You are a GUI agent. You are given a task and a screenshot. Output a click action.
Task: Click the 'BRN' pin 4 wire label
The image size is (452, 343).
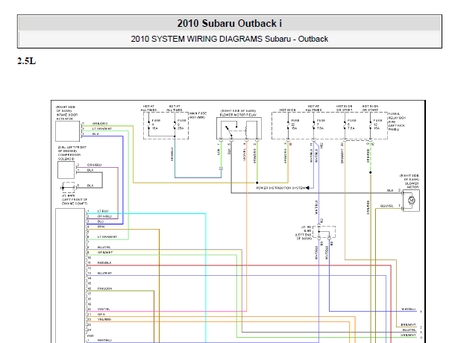(101, 227)
